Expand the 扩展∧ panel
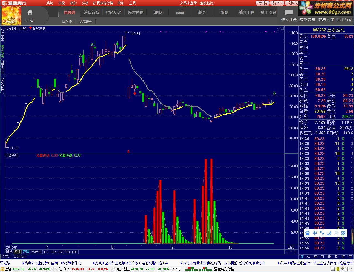 click(x=6, y=257)
